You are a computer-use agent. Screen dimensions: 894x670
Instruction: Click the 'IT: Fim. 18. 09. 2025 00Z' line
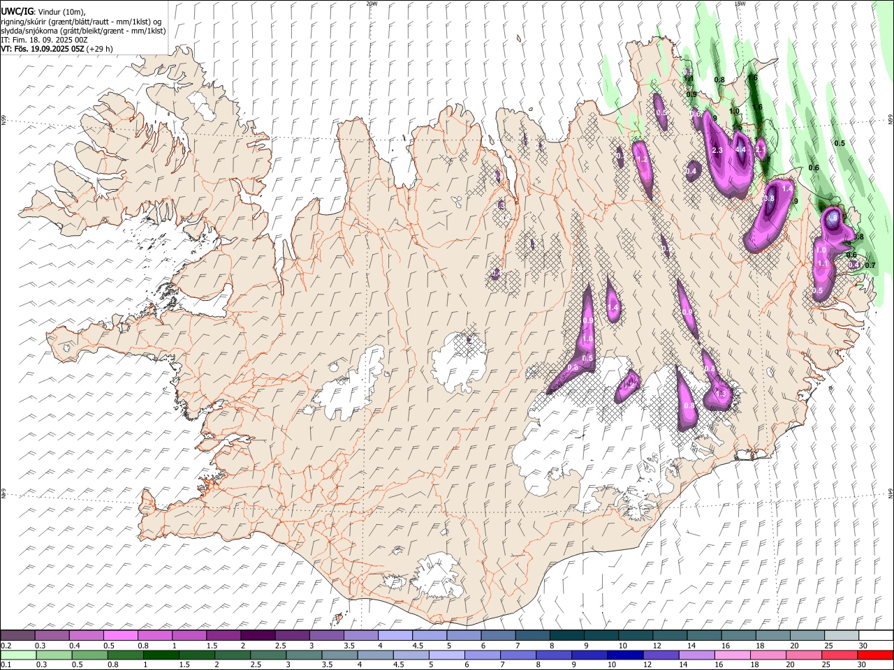click(43, 40)
